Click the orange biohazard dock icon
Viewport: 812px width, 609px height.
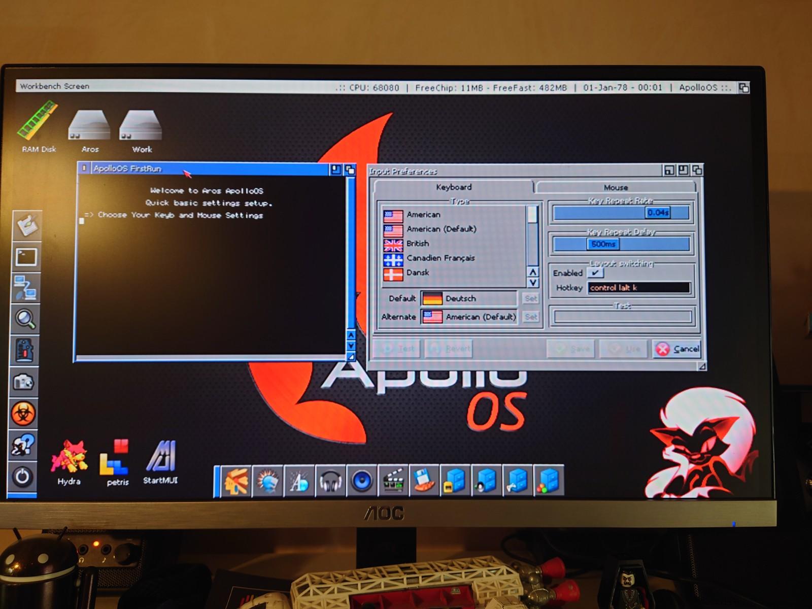click(23, 414)
